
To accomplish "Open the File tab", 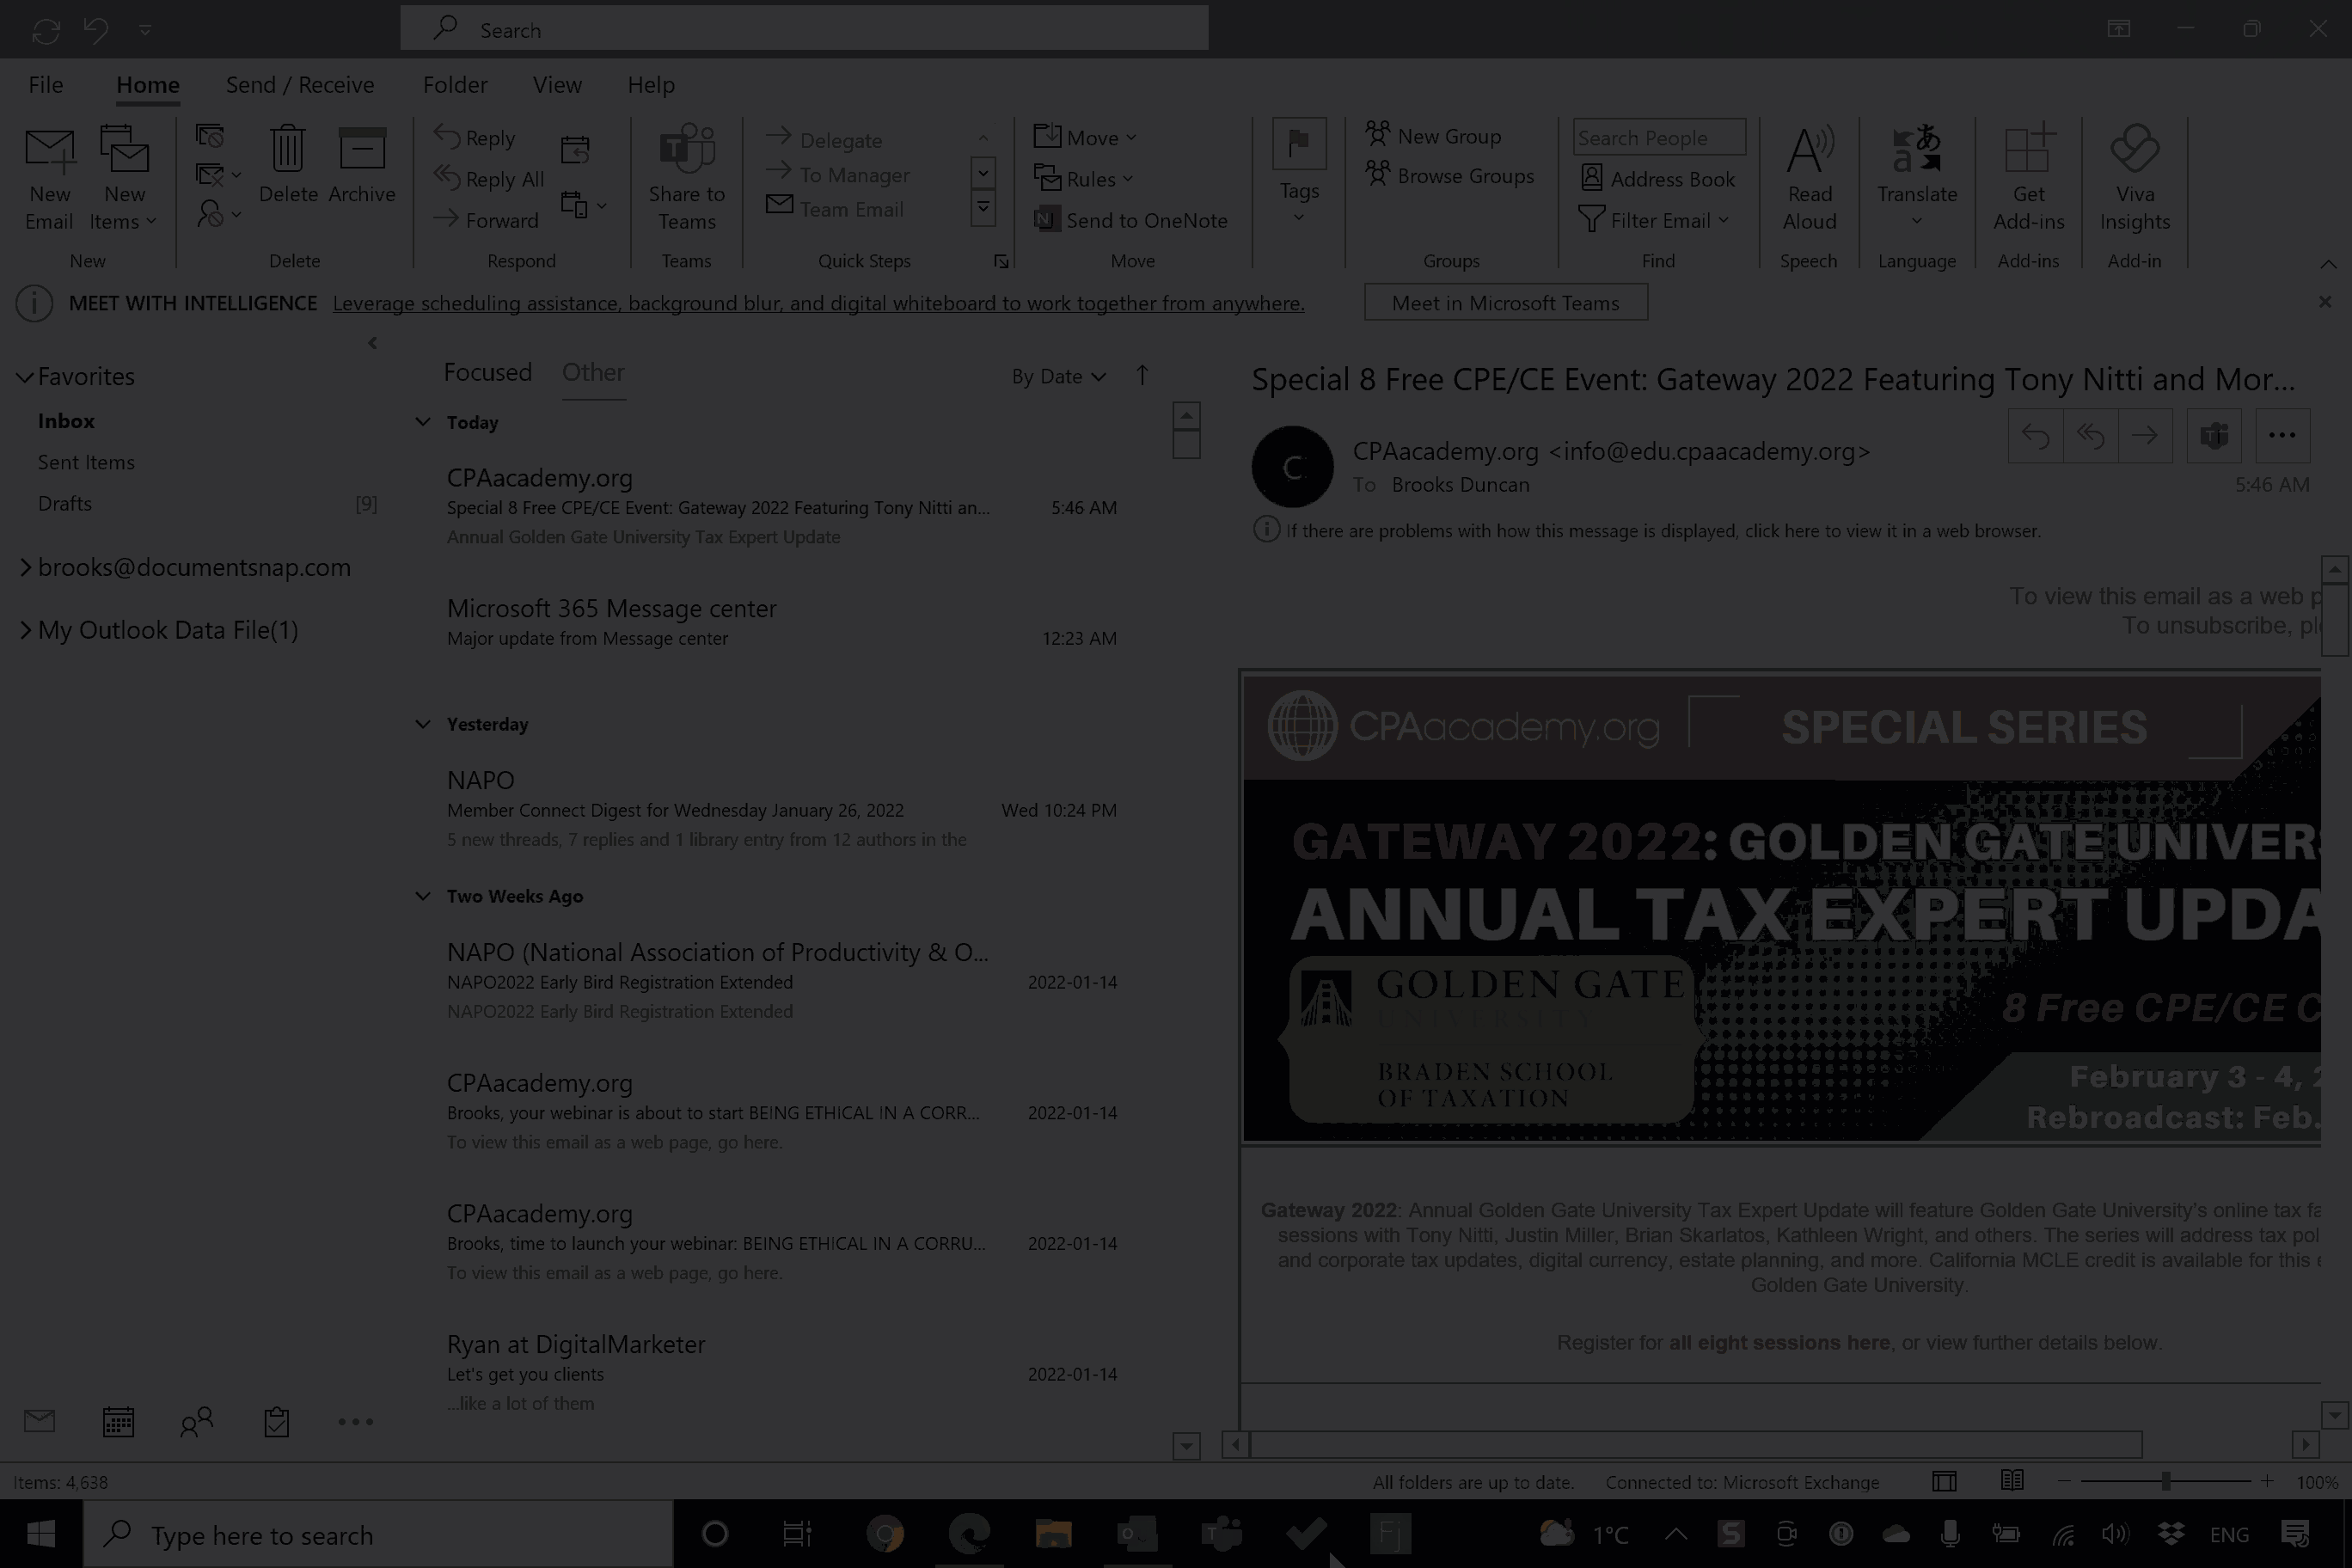I will tap(46, 85).
